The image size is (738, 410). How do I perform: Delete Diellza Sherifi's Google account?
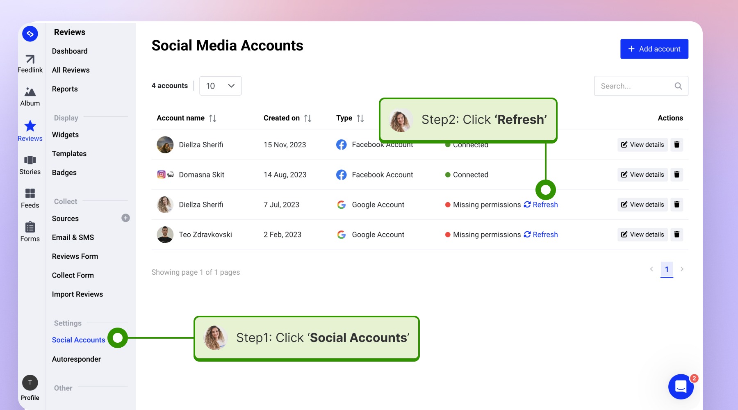[676, 205]
